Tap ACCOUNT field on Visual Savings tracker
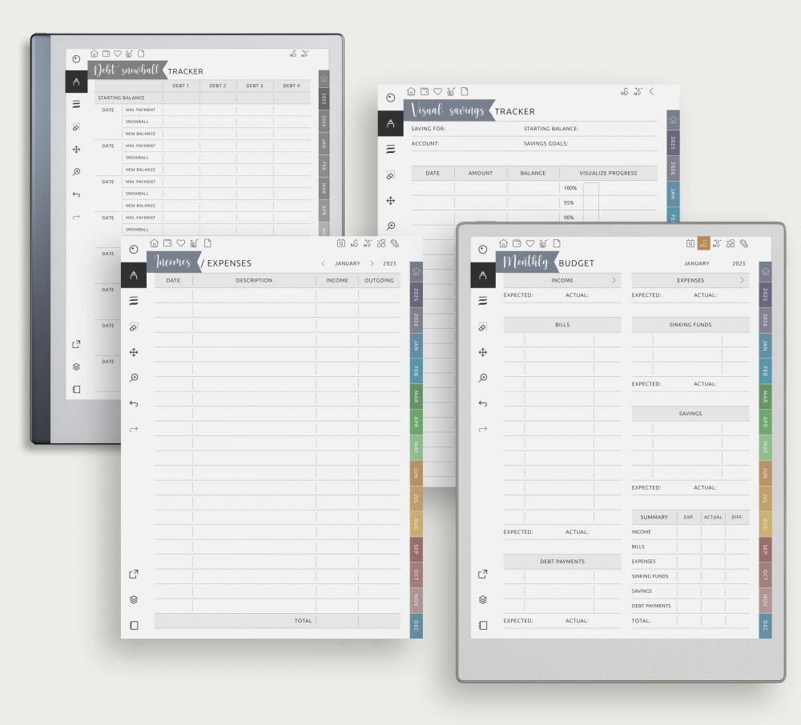801x725 pixels. coord(465,143)
